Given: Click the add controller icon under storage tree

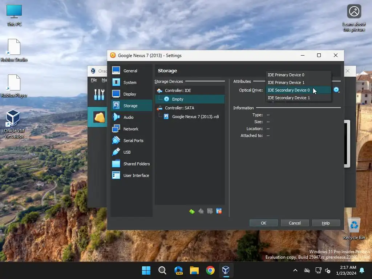Looking at the screenshot, I should 192,211.
